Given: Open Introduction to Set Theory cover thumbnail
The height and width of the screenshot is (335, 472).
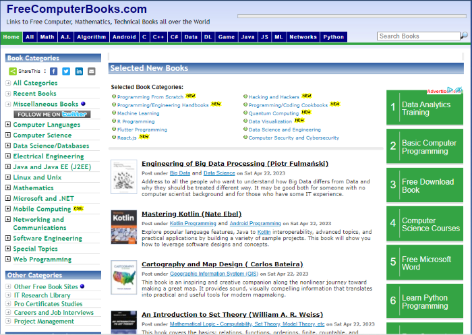Looking at the screenshot, I should [123, 322].
